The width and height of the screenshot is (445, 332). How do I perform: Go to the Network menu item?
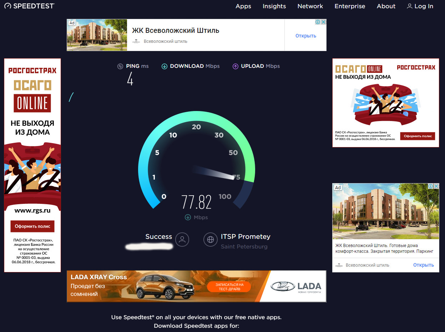[x=310, y=6]
